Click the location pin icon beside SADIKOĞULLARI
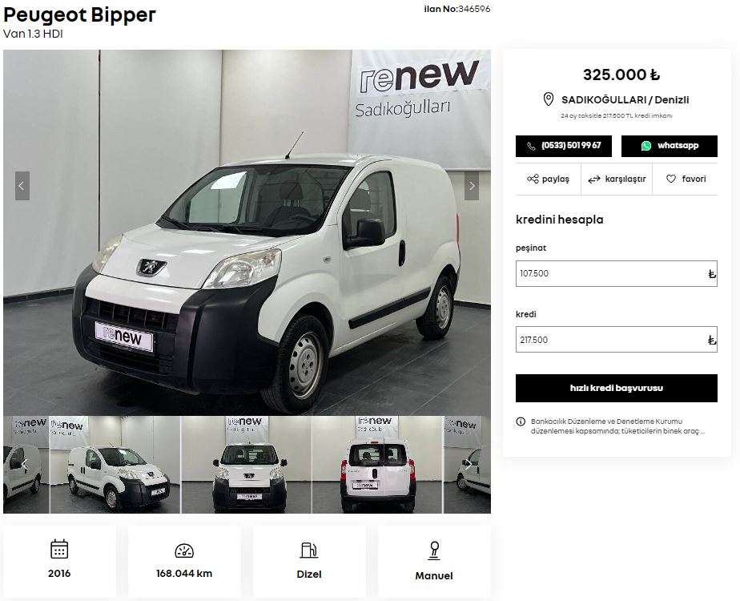 [x=548, y=99]
